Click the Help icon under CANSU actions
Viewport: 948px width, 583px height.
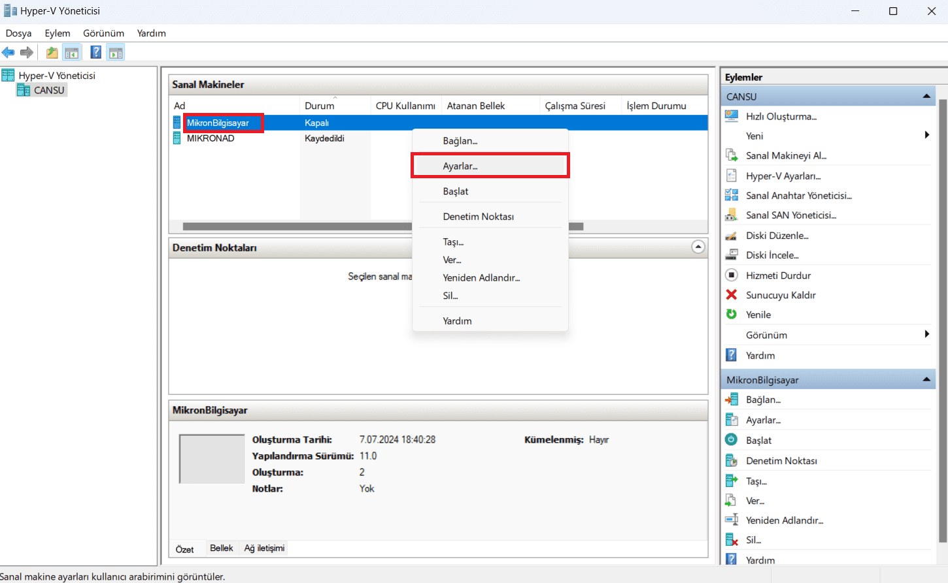coord(732,355)
